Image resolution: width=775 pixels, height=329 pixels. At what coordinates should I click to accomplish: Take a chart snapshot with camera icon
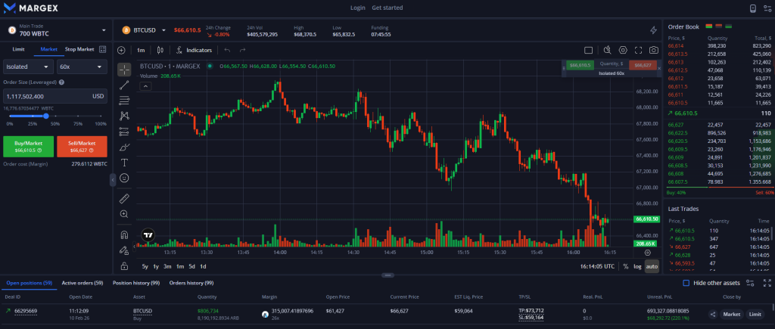[653, 50]
